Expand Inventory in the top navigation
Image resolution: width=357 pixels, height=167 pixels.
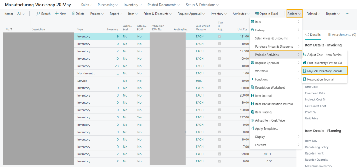(132, 5)
